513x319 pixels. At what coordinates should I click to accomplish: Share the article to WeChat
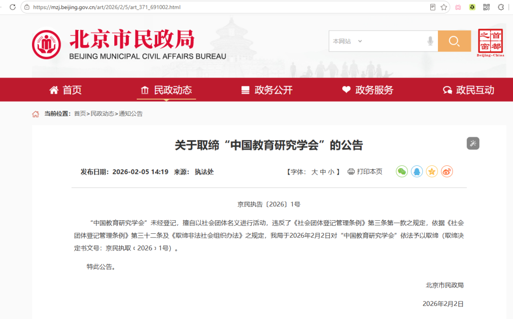point(402,171)
